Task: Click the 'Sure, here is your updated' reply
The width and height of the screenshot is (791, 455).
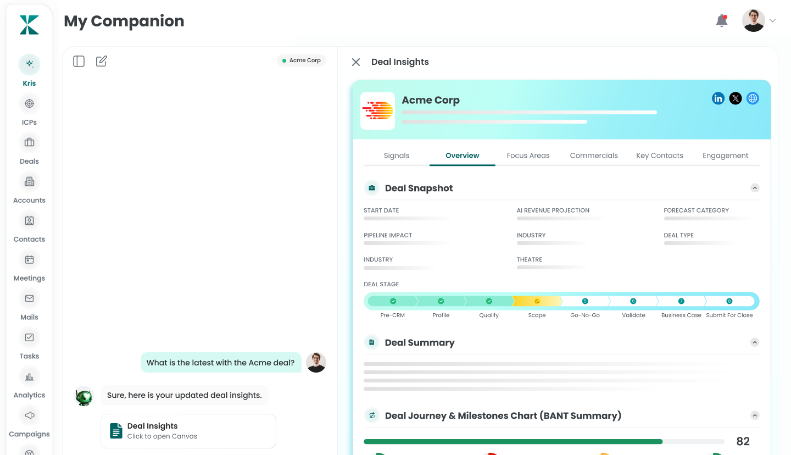Action: pyautogui.click(x=185, y=395)
